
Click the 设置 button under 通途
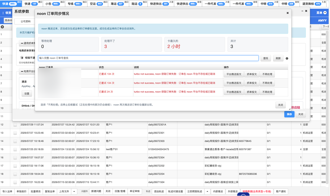27,94
